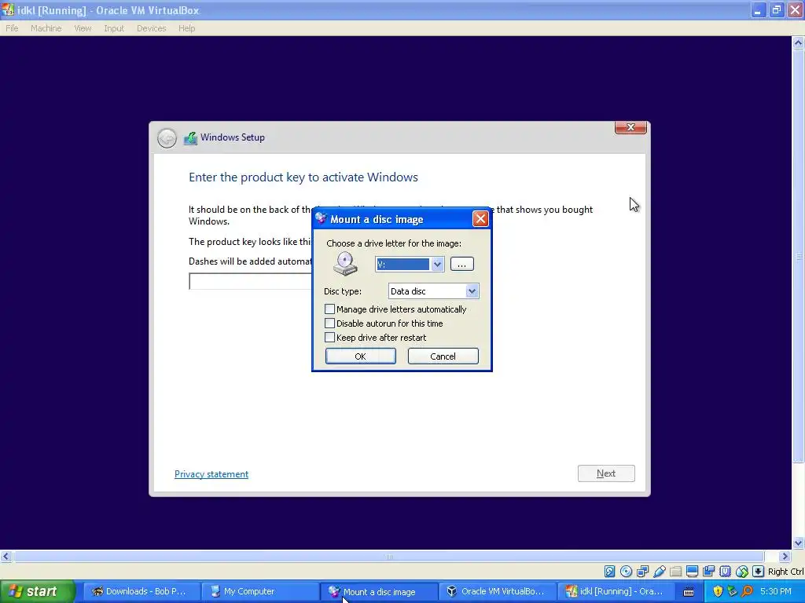Click the security alert shield tray icon
The height and width of the screenshot is (603, 805).
[x=718, y=591]
